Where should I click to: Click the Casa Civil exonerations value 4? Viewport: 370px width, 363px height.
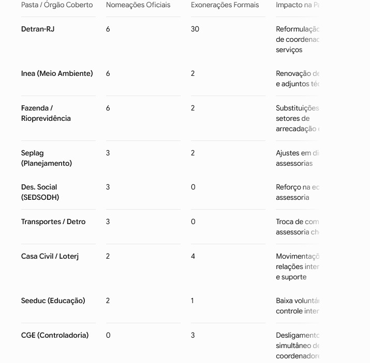tap(193, 256)
